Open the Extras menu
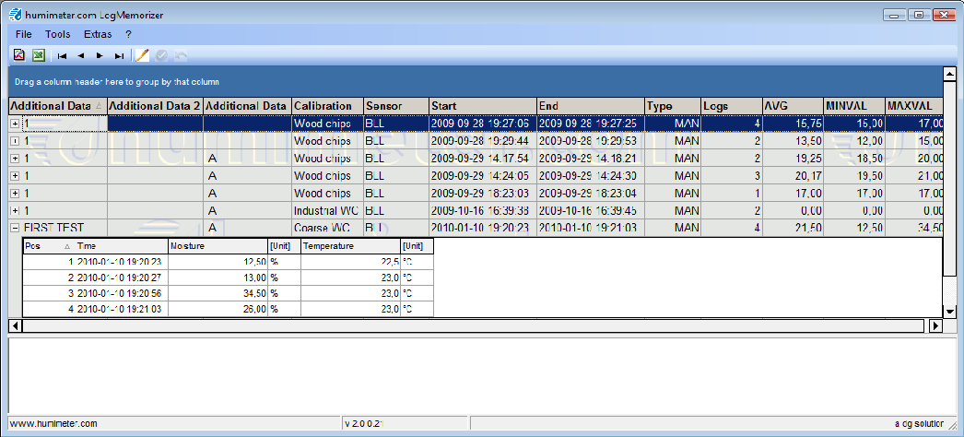This screenshot has height=437, width=964. pyautogui.click(x=98, y=34)
